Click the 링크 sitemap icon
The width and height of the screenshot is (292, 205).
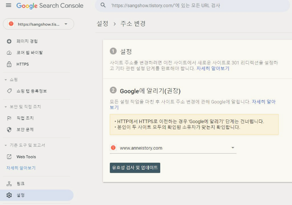[9, 183]
